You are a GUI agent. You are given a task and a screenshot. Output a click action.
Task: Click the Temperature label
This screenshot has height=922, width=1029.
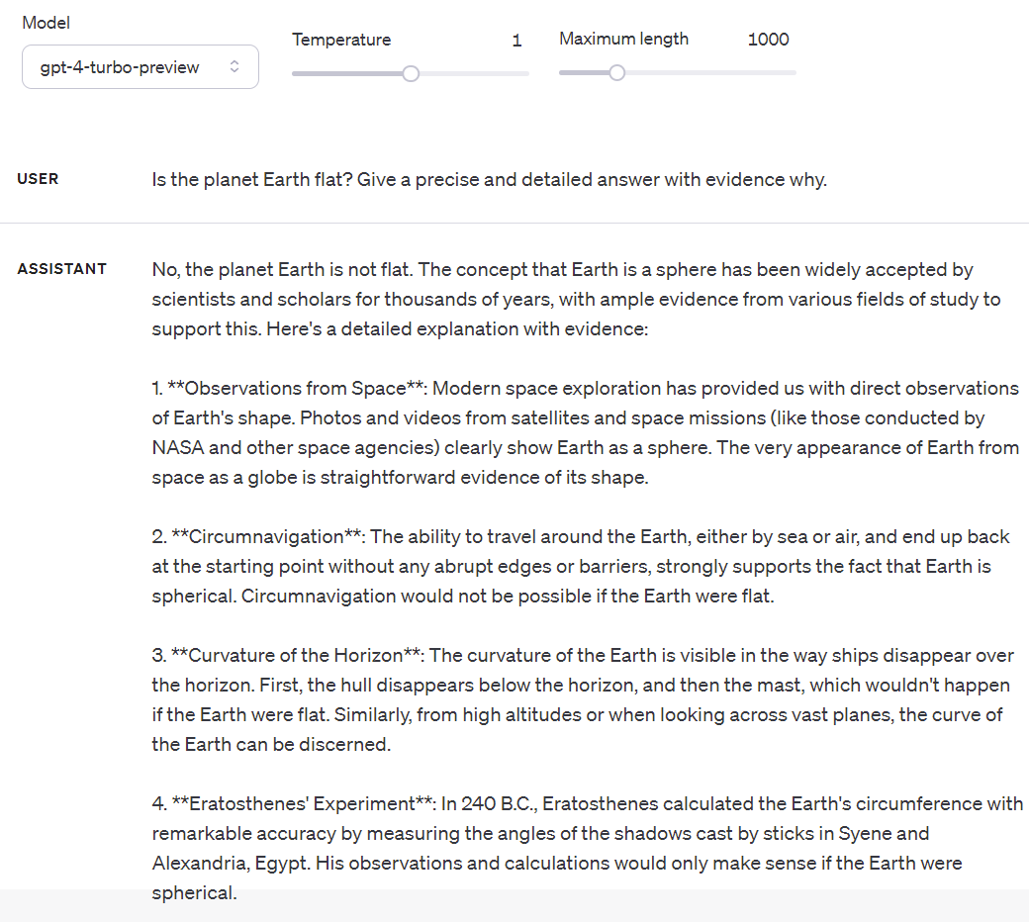341,40
